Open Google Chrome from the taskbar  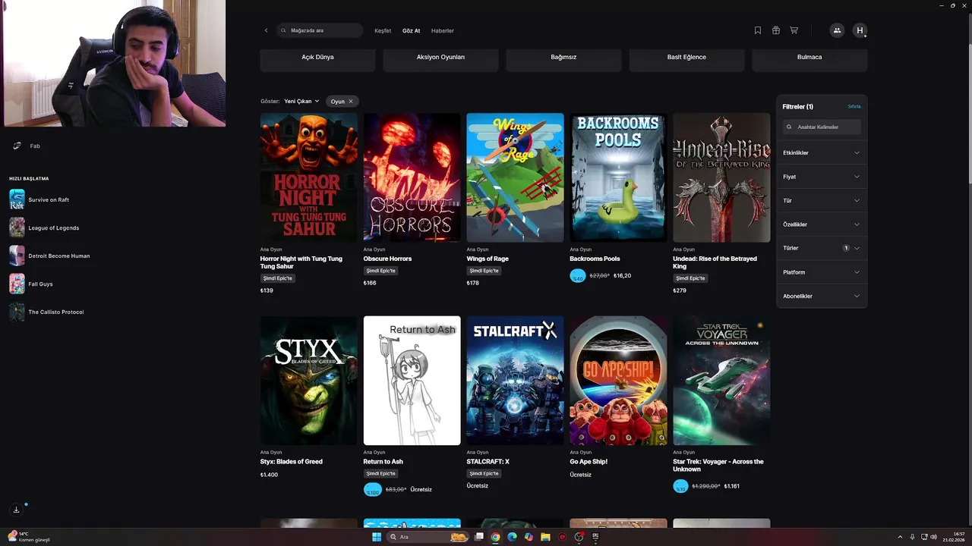pyautogui.click(x=495, y=537)
